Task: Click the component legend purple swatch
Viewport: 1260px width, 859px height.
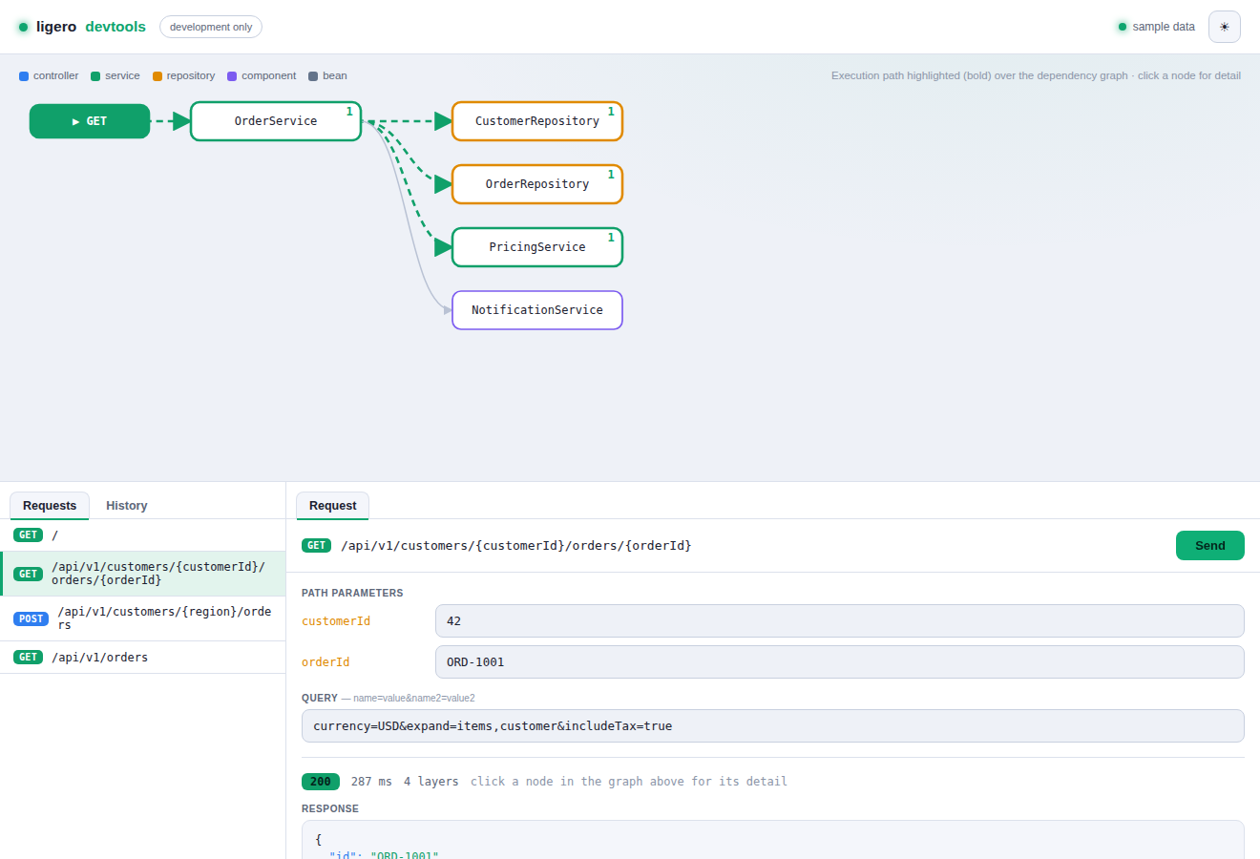Action: click(x=232, y=76)
